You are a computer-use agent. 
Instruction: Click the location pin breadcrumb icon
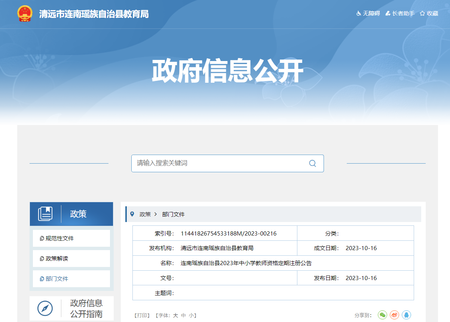click(132, 214)
